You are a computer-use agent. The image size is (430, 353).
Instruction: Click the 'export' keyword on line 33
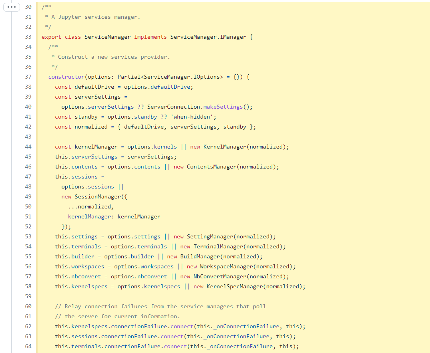51,37
